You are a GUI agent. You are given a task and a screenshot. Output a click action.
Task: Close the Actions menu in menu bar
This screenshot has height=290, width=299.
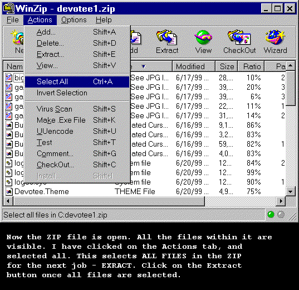pos(40,20)
